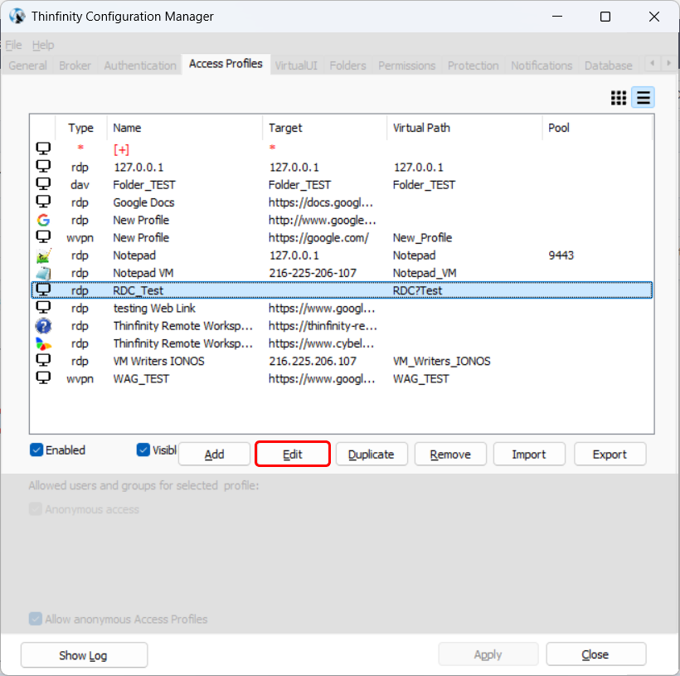Open the Help menu

(x=43, y=45)
